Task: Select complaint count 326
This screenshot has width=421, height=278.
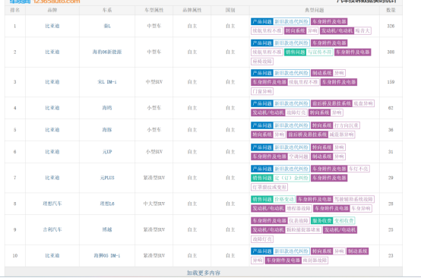Action: pyautogui.click(x=391, y=26)
